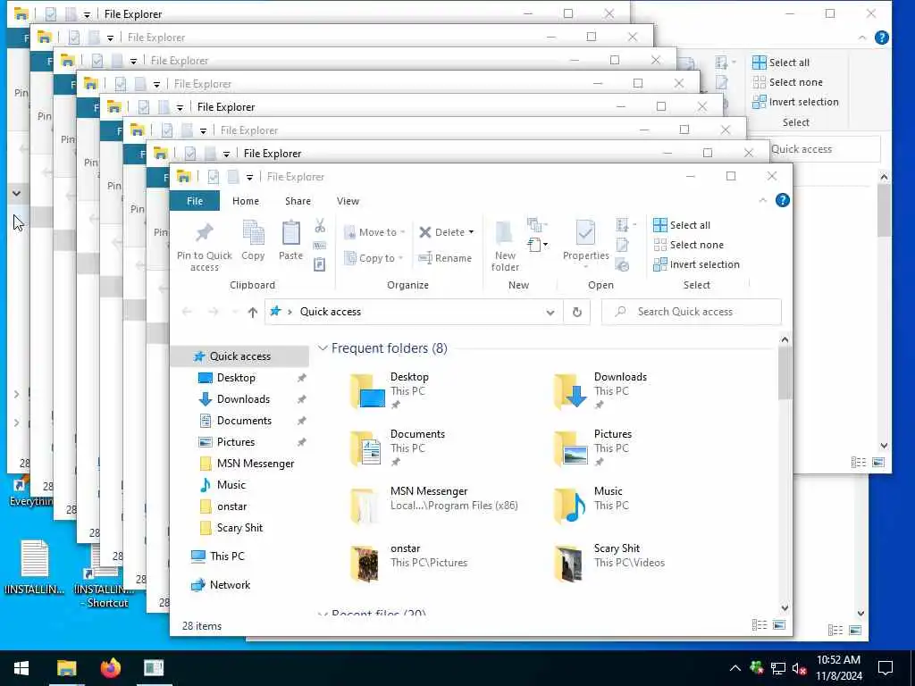
Task: Switch to View ribbon tab
Action: point(348,201)
